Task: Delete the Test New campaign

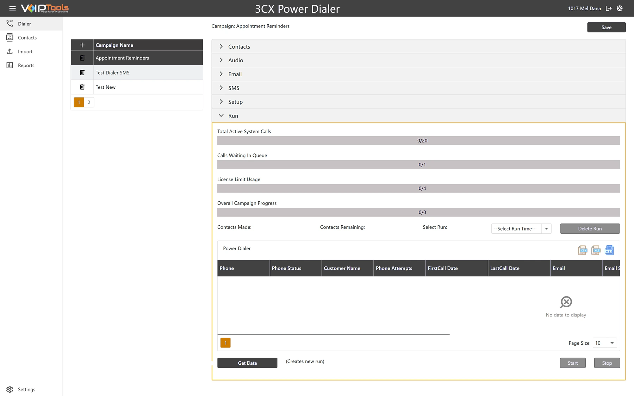Action: pos(82,87)
